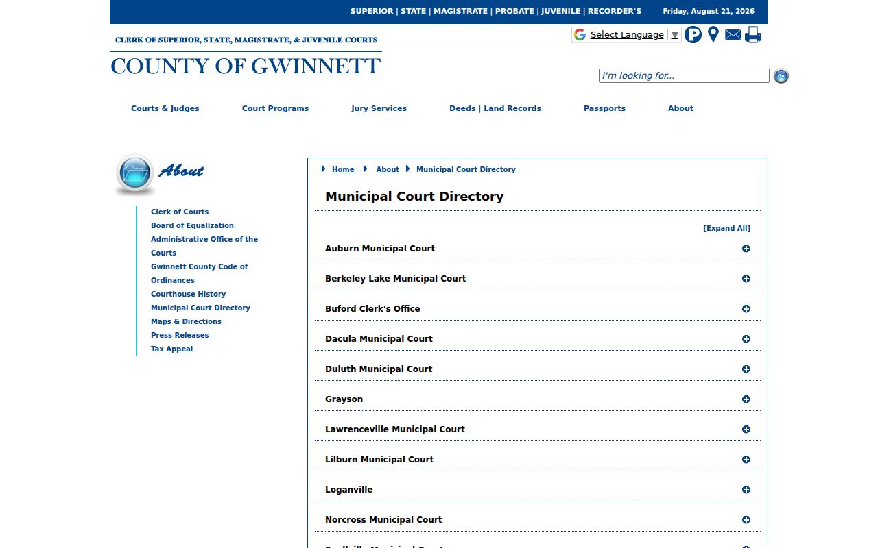Click the About breadcrumb link

(x=388, y=169)
